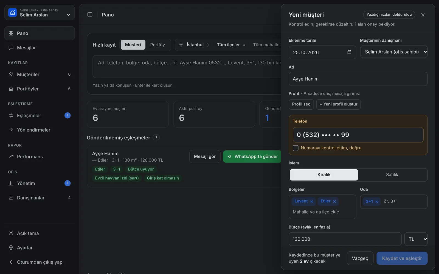Remove the Levent region tag

tap(312, 201)
